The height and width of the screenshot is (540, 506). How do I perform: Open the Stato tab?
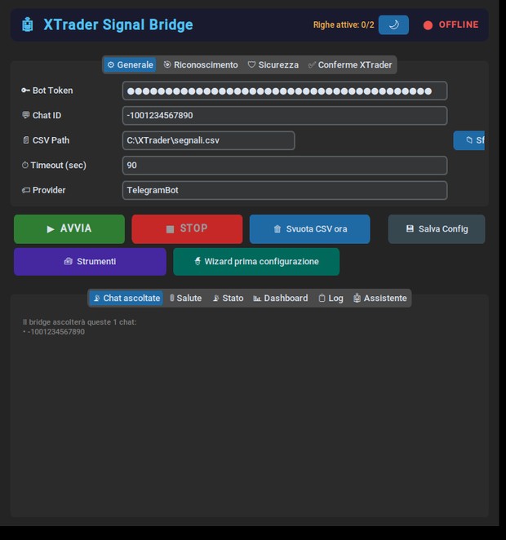[x=228, y=299]
